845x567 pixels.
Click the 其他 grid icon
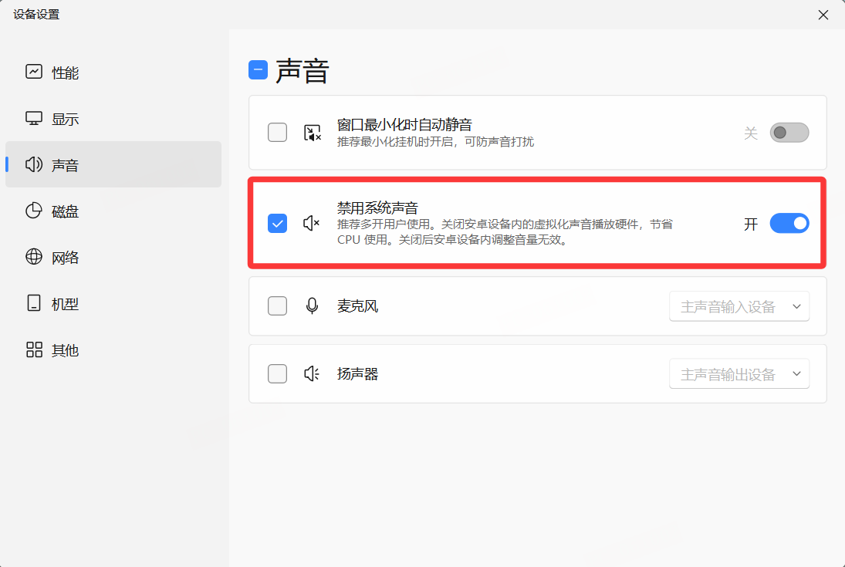tap(34, 350)
